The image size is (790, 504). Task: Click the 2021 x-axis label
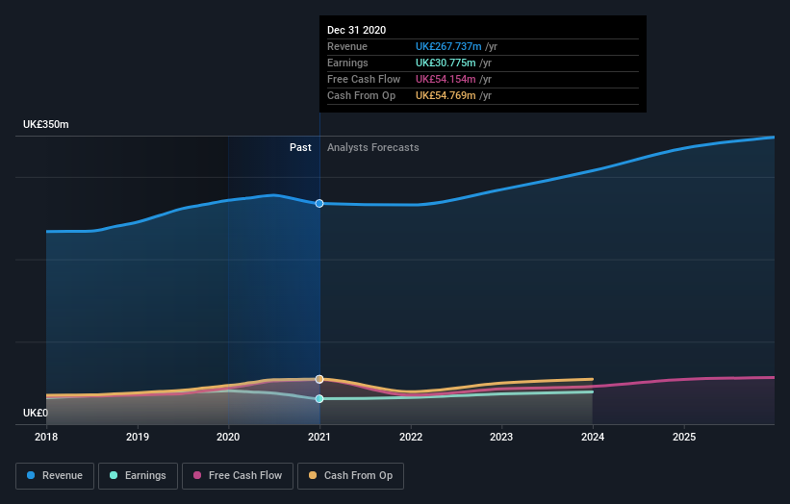(319, 437)
